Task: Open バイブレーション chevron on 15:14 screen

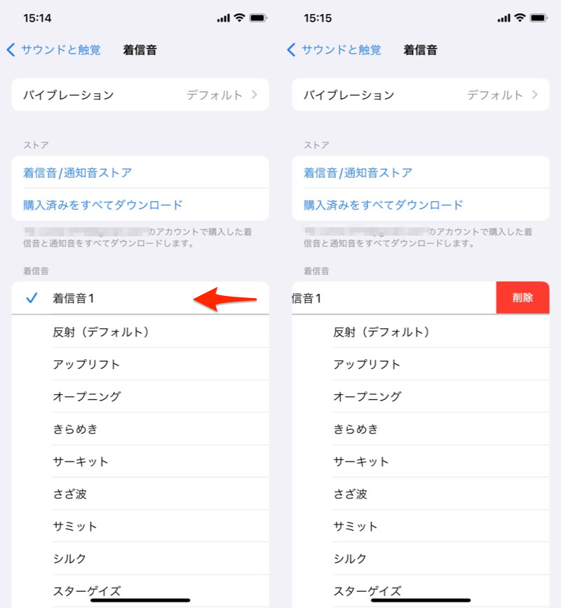Action: click(255, 95)
